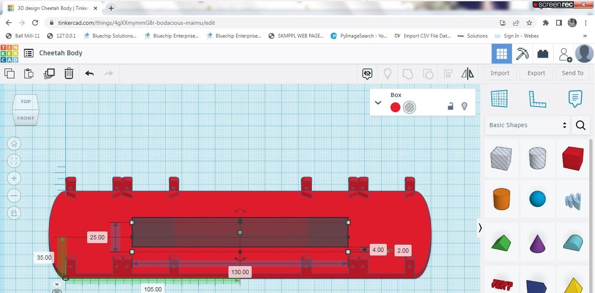Edit the 4.00 dimension value
Screen dimensions: 595x293
[x=378, y=250]
